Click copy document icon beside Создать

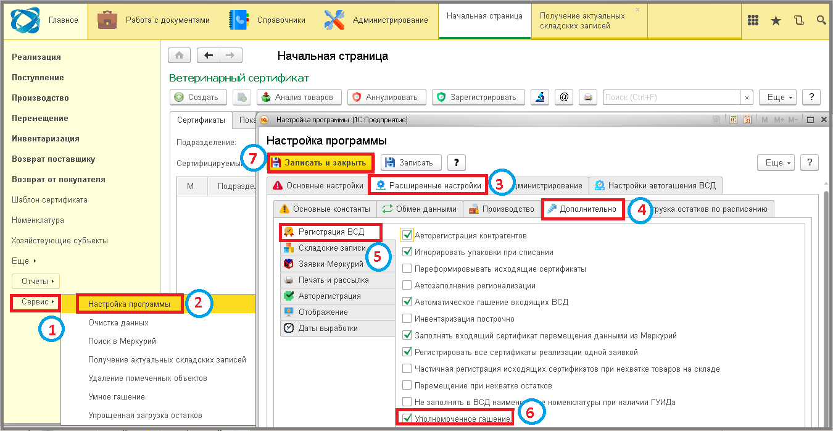[x=242, y=97]
